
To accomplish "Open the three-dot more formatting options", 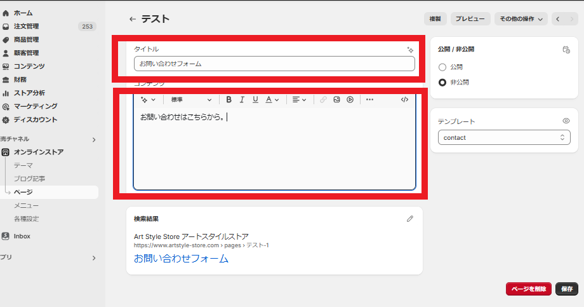I will (369, 100).
